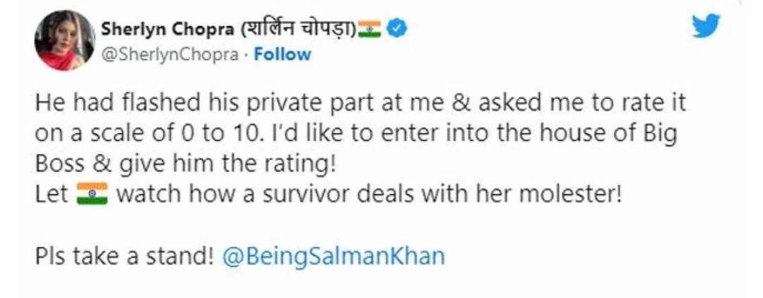Click the word "Let" before the flag
This screenshot has width=763, height=298.
[x=52, y=193]
